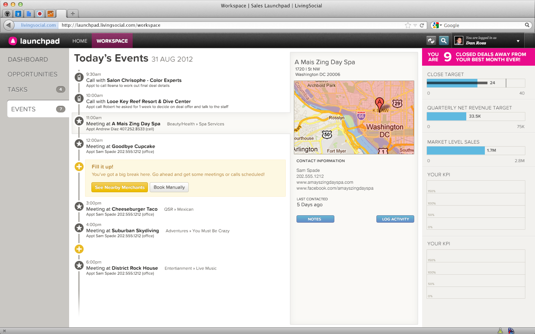The width and height of the screenshot is (535, 334).
Task: Expand the Dan Ross account dropdown arrow
Action: (518, 41)
